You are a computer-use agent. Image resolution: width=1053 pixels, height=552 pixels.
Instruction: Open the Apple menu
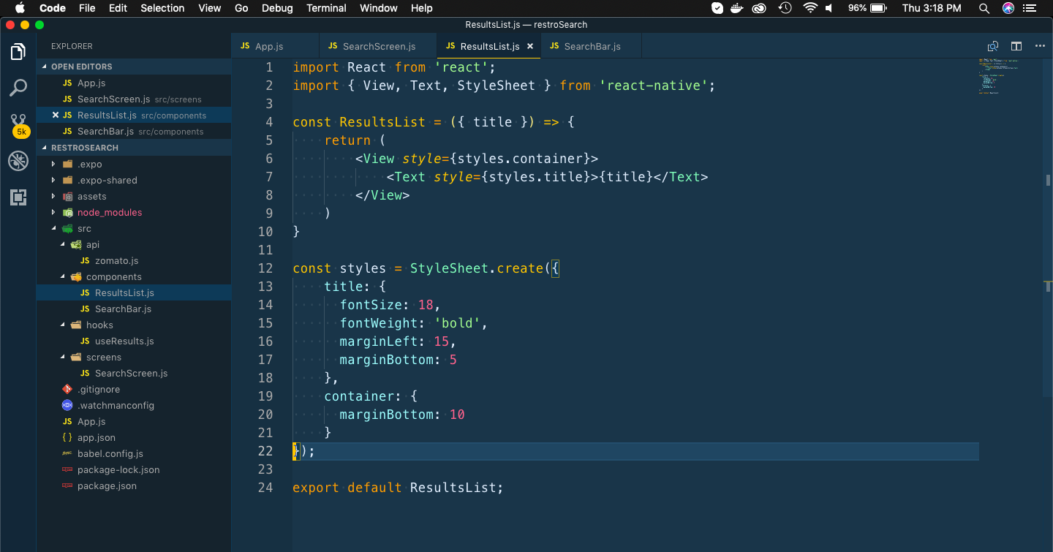[19, 8]
